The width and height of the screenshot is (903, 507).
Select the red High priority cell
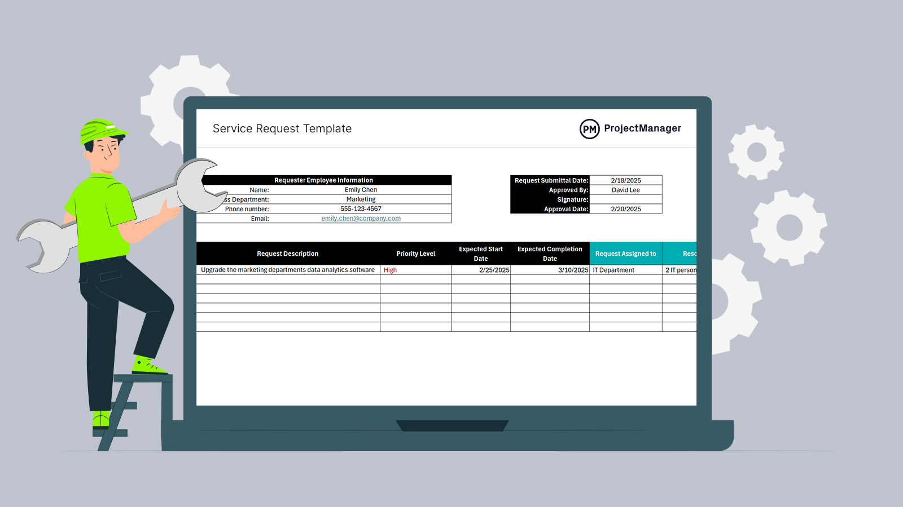415,270
